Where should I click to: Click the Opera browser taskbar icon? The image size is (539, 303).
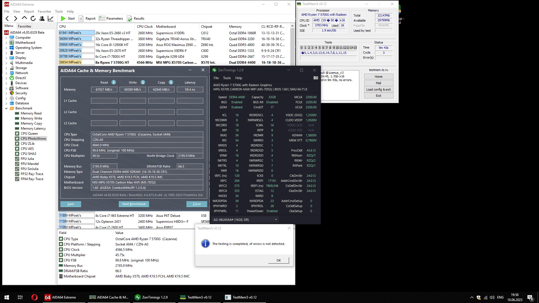[34, 297]
